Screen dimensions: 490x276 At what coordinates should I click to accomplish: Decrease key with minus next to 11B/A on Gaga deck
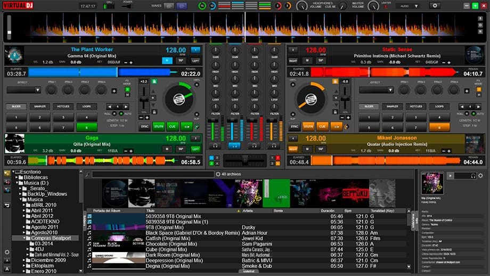(126, 151)
